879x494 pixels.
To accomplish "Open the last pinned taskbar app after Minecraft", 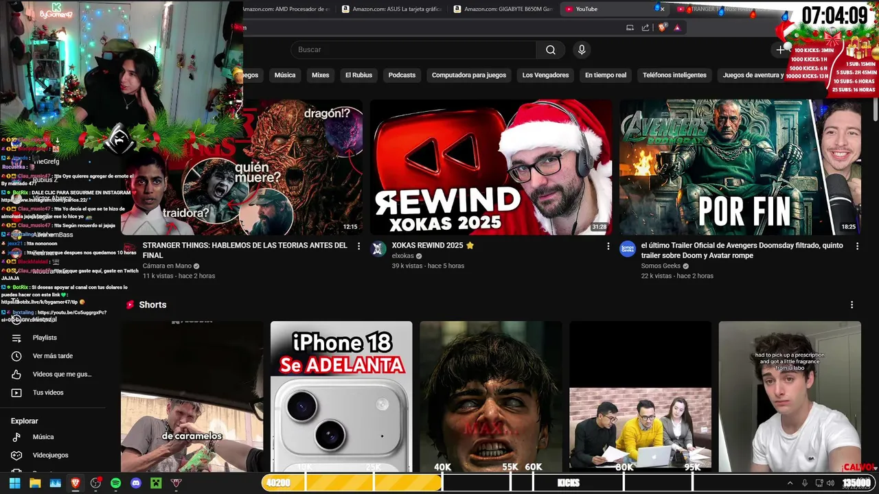I will click(x=176, y=483).
